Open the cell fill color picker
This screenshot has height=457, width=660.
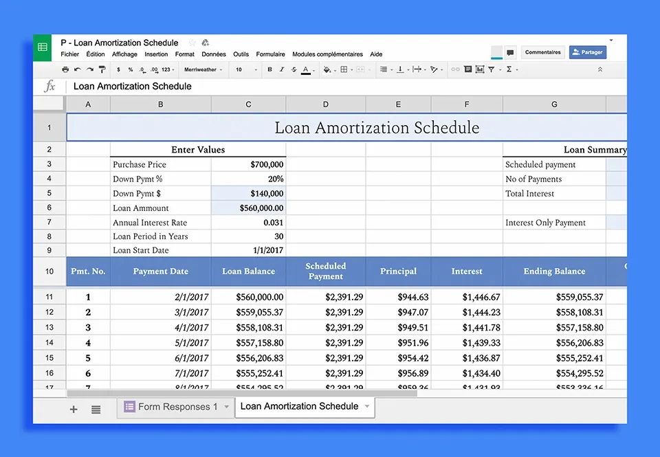coord(327,69)
